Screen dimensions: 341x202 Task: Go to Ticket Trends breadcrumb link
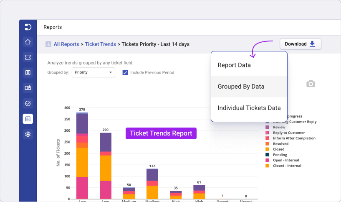pyautogui.click(x=100, y=44)
